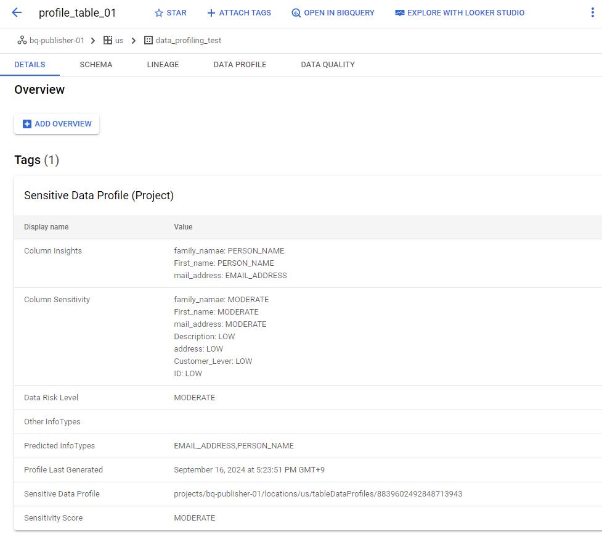
Task: Click Description: LOW value
Action: 204,337
